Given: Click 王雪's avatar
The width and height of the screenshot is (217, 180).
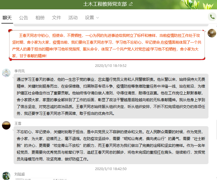Looking at the screenshot, I should (6, 125).
